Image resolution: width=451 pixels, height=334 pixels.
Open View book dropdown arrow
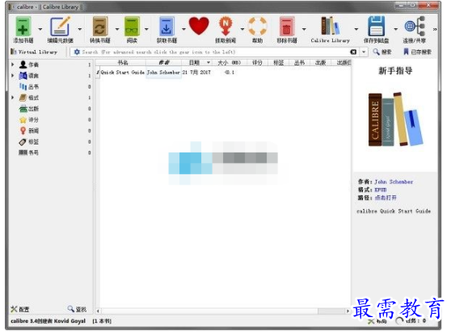tap(146, 29)
